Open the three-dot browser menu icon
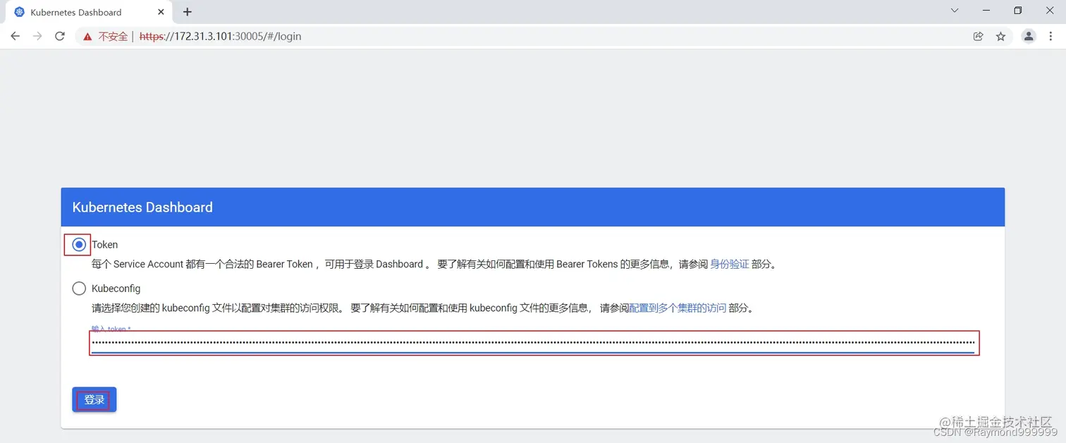Screen dimensions: 1066x443 (x=1050, y=36)
